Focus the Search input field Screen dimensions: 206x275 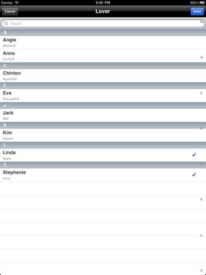(x=103, y=23)
